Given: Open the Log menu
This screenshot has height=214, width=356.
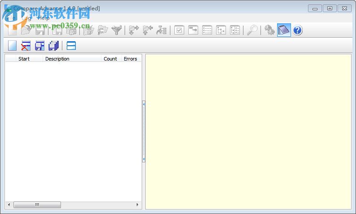Looking at the screenshot, I should pyautogui.click(x=26, y=17).
